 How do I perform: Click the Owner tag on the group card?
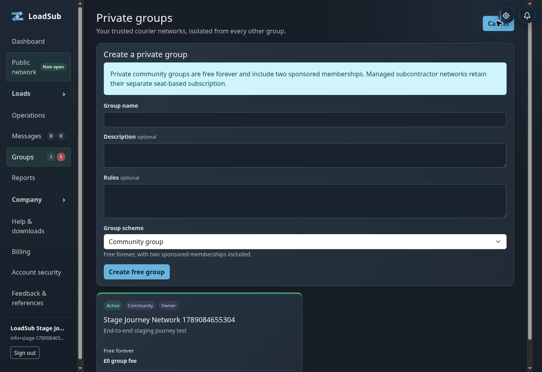169,306
